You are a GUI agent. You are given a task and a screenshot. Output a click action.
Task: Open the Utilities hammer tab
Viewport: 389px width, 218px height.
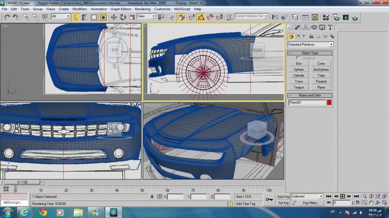331,28
